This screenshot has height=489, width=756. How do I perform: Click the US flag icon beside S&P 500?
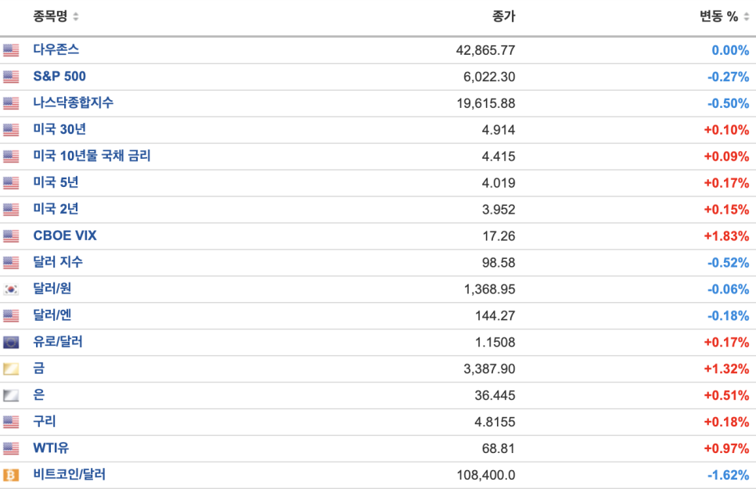pyautogui.click(x=11, y=77)
